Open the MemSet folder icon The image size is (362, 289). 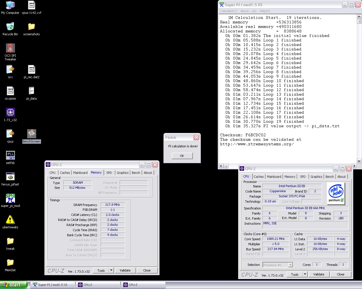pos(10,265)
